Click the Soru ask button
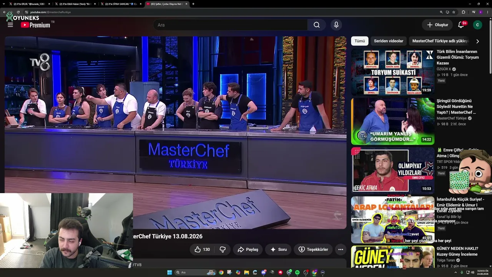Screen dimensions: 492x277 coord(278,249)
